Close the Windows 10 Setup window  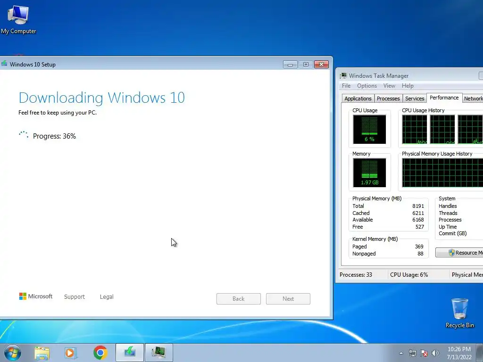point(321,64)
